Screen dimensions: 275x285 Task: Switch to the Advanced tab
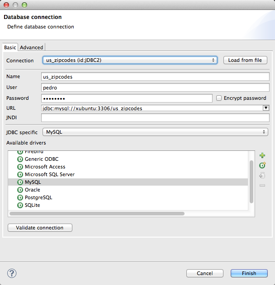click(x=32, y=47)
